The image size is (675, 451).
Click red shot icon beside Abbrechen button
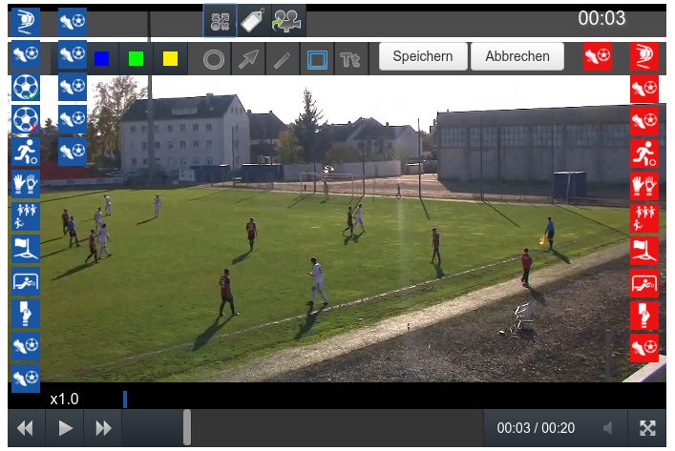pyautogui.click(x=598, y=56)
